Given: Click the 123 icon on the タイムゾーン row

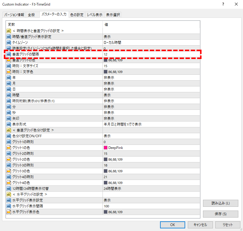Looking at the screenshot, I should pos(9,42).
